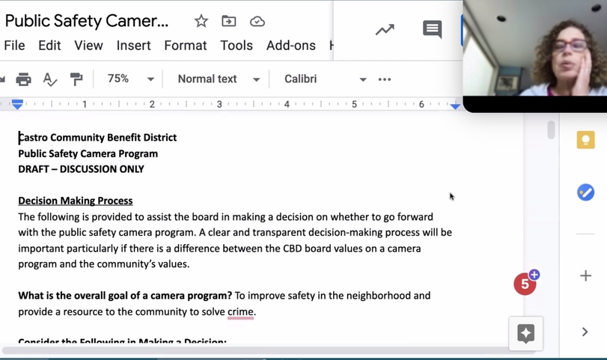
Task: Click the DRAFT – DISCUSSION ONLY line
Action: [81, 169]
